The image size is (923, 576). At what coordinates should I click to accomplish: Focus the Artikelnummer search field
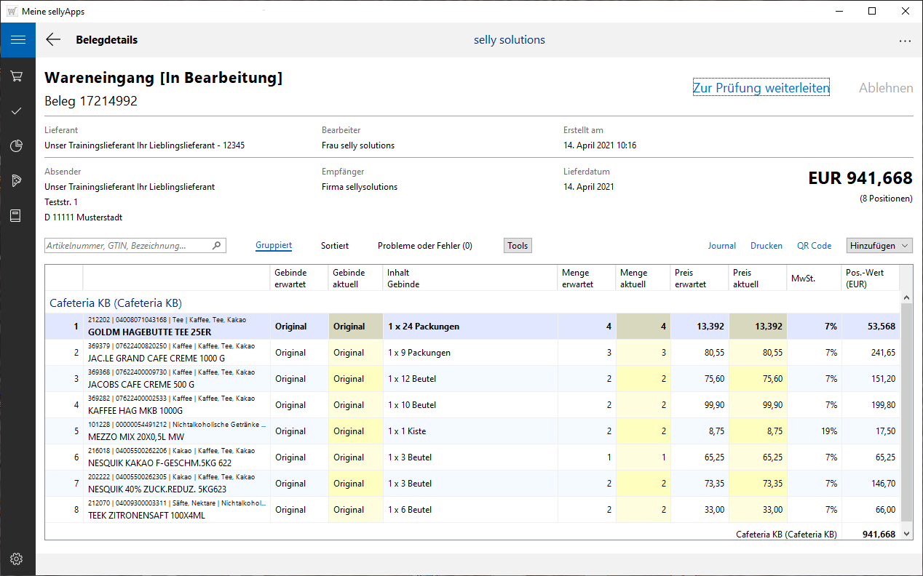coord(127,246)
